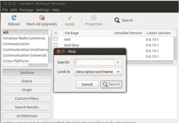180x123 pixels.
Task: Sort by Installed Version column header
Action: (129, 33)
